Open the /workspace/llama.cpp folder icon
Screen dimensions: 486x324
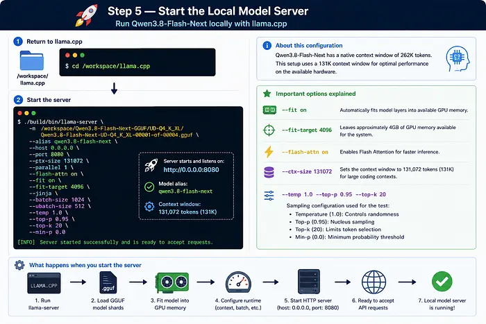click(32, 61)
